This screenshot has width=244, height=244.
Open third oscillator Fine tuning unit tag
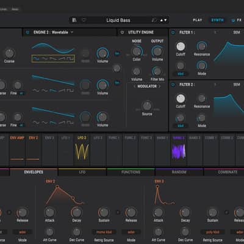21,125
